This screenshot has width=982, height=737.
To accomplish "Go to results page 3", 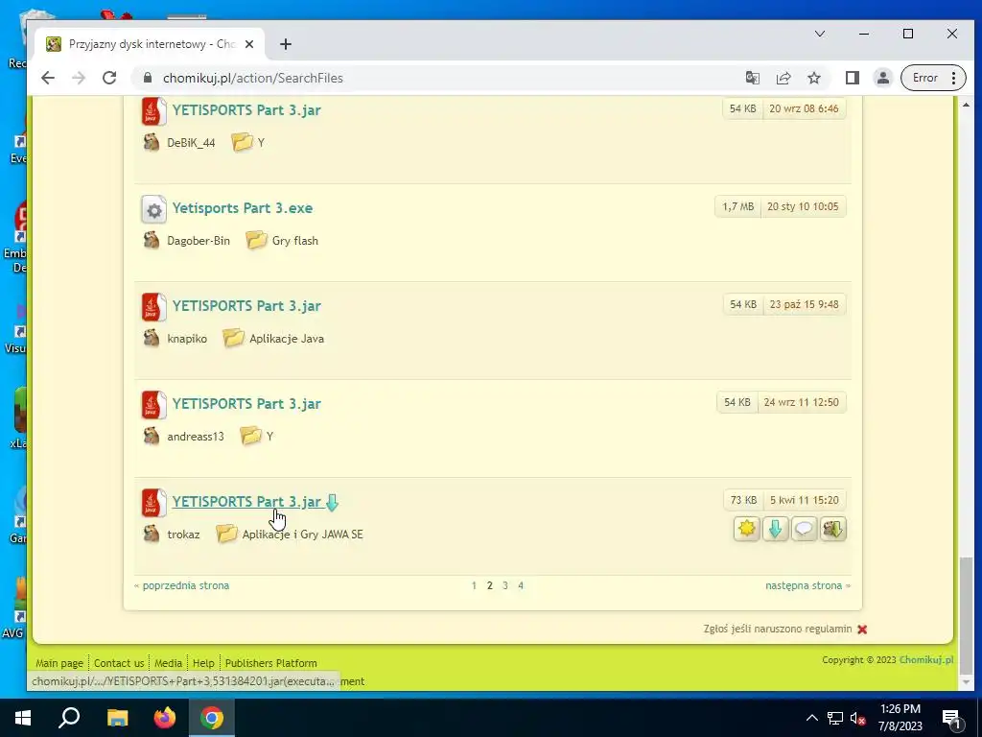I will (x=504, y=585).
